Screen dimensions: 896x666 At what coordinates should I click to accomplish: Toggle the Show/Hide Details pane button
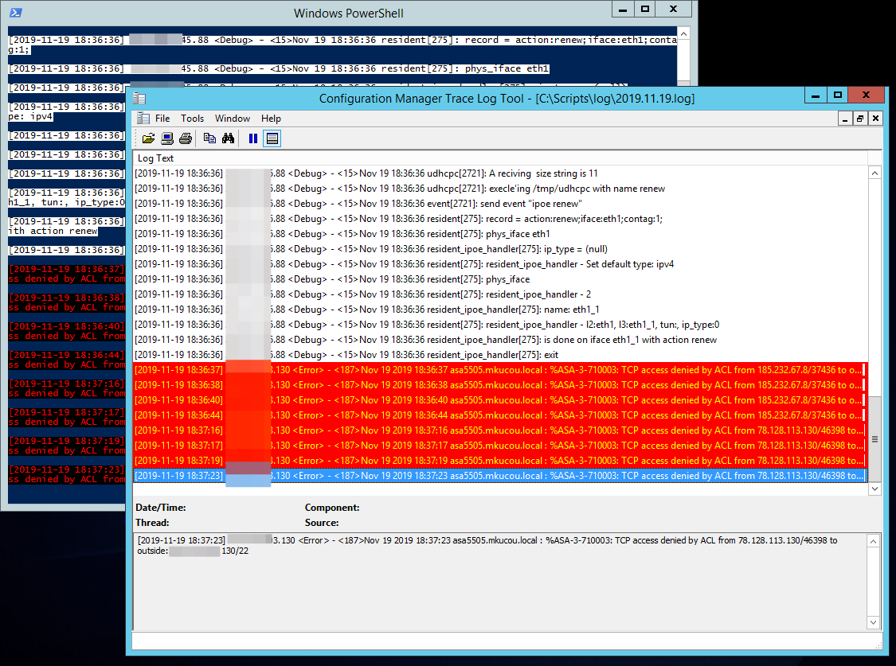tap(272, 138)
